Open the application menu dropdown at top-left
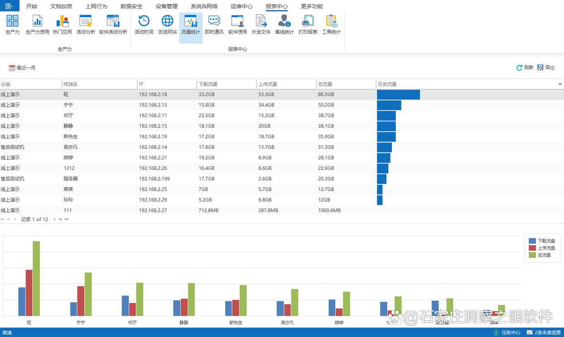 pos(9,6)
